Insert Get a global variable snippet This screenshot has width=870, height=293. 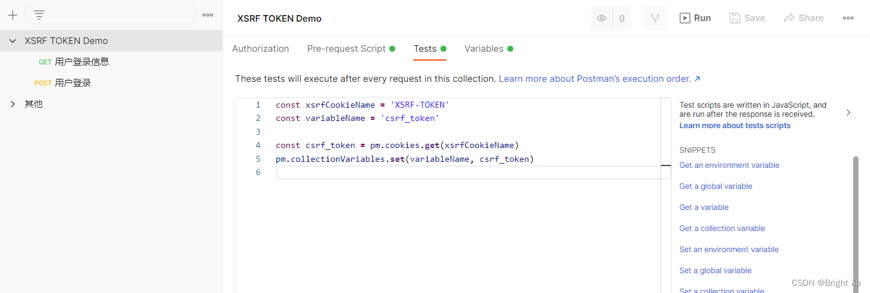click(715, 187)
